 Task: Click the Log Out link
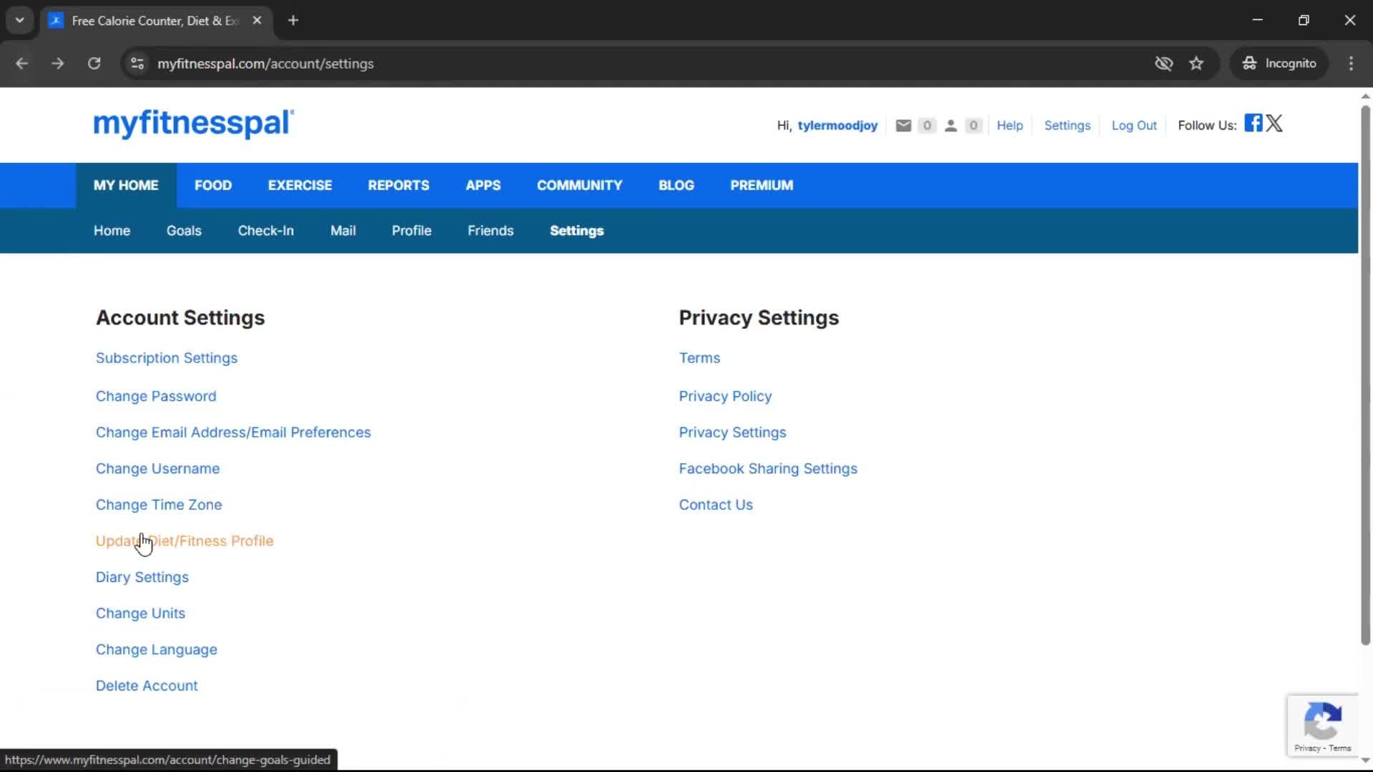coord(1134,126)
